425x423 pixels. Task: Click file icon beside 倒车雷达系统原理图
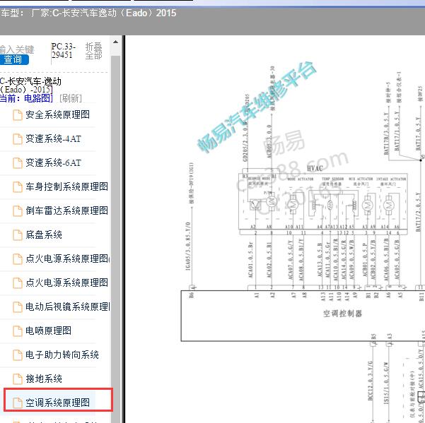tap(18, 211)
